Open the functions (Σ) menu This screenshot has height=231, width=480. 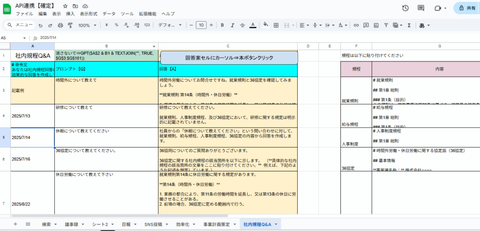click(x=409, y=25)
